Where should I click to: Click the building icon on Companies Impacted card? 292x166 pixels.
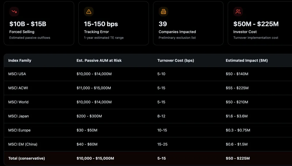tap(163, 12)
